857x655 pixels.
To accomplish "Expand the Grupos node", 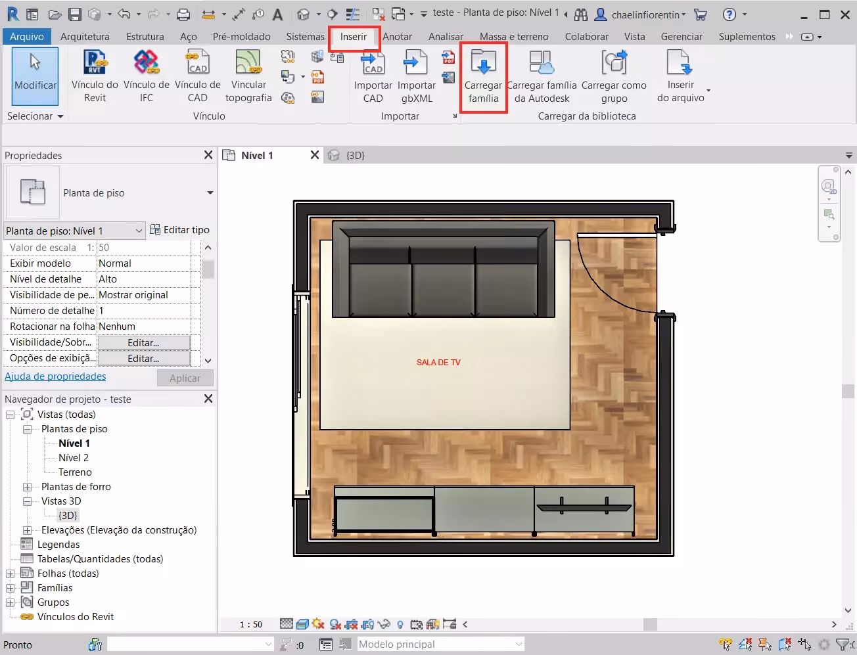I will [x=11, y=602].
